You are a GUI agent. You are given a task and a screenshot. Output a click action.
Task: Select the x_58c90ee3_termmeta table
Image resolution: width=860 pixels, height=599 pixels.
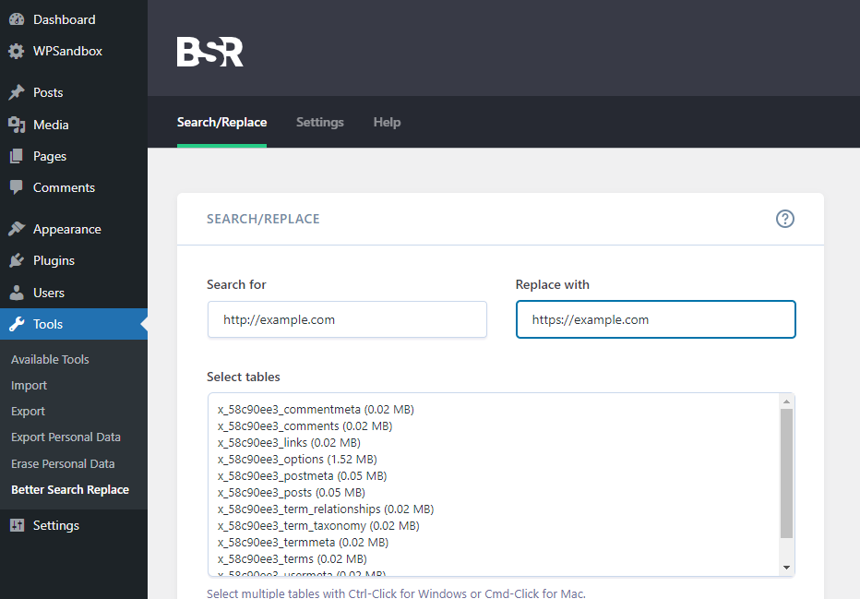(304, 543)
